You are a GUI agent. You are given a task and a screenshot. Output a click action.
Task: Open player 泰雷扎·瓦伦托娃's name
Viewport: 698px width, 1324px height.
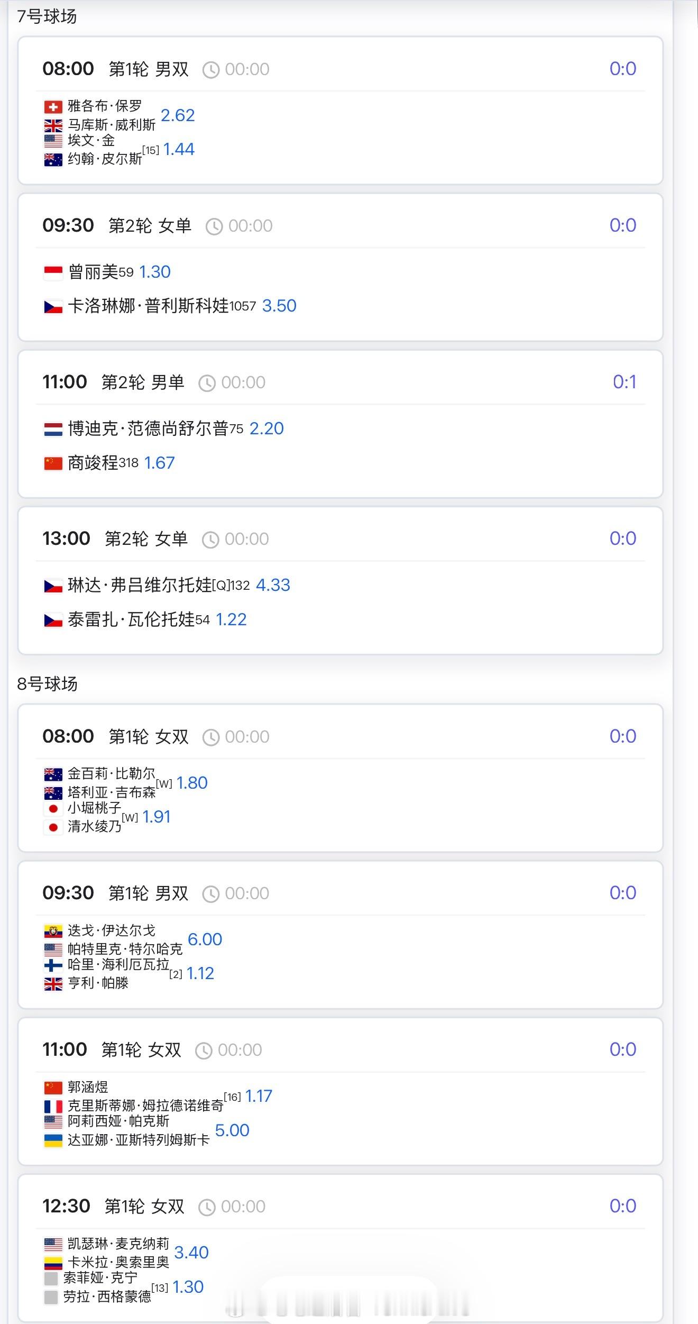(131, 619)
